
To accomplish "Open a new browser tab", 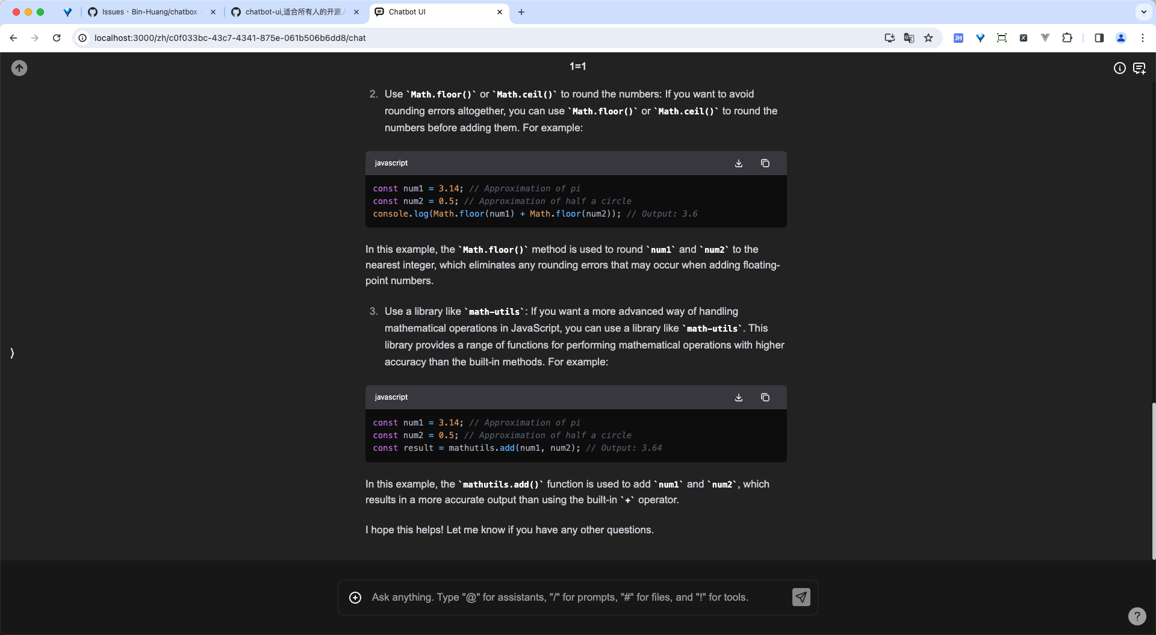I will [x=521, y=12].
